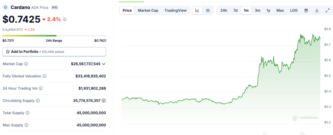Click info icon beside Fully Diluted Valuation
The height and width of the screenshot is (135, 333).
pyautogui.click(x=45, y=76)
